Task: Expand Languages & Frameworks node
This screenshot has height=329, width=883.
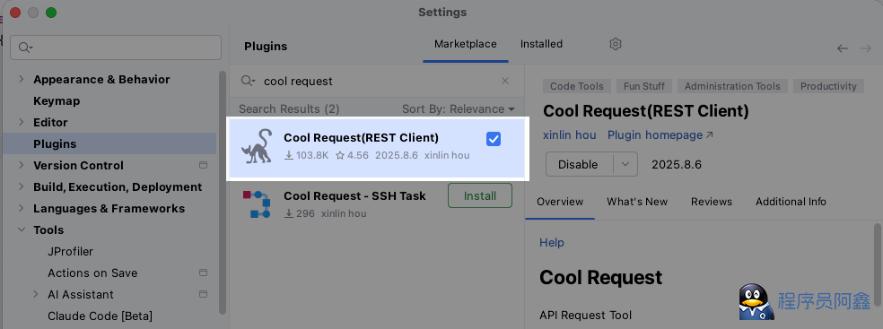Action: 22,208
